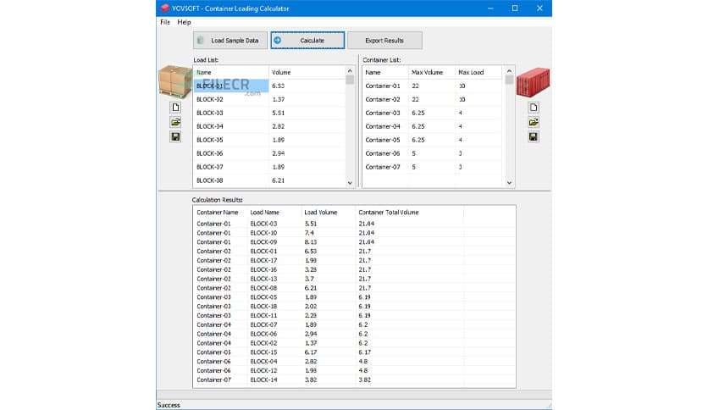Open the Help menu
The image size is (708, 410).
(x=184, y=22)
